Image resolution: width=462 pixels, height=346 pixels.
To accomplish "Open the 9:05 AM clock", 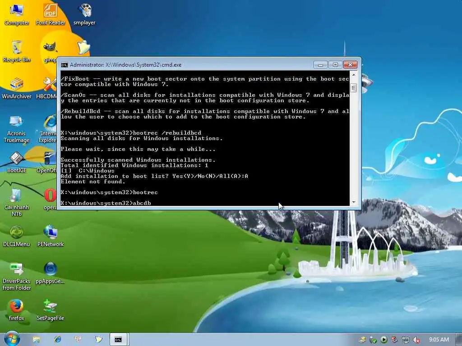I will pyautogui.click(x=439, y=340).
